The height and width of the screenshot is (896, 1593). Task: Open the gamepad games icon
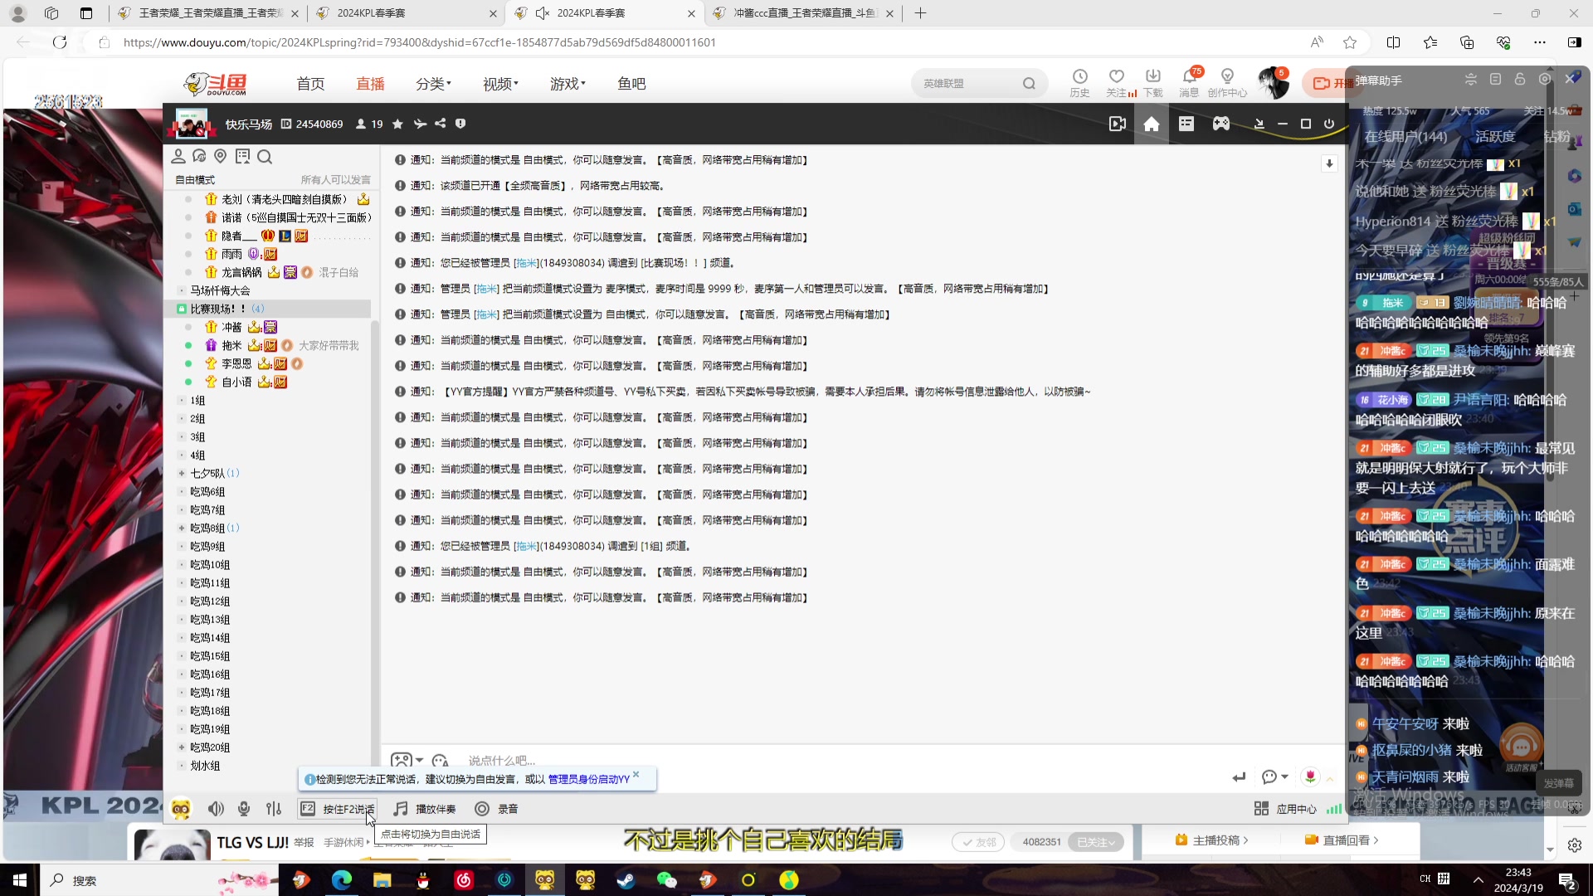[1220, 124]
